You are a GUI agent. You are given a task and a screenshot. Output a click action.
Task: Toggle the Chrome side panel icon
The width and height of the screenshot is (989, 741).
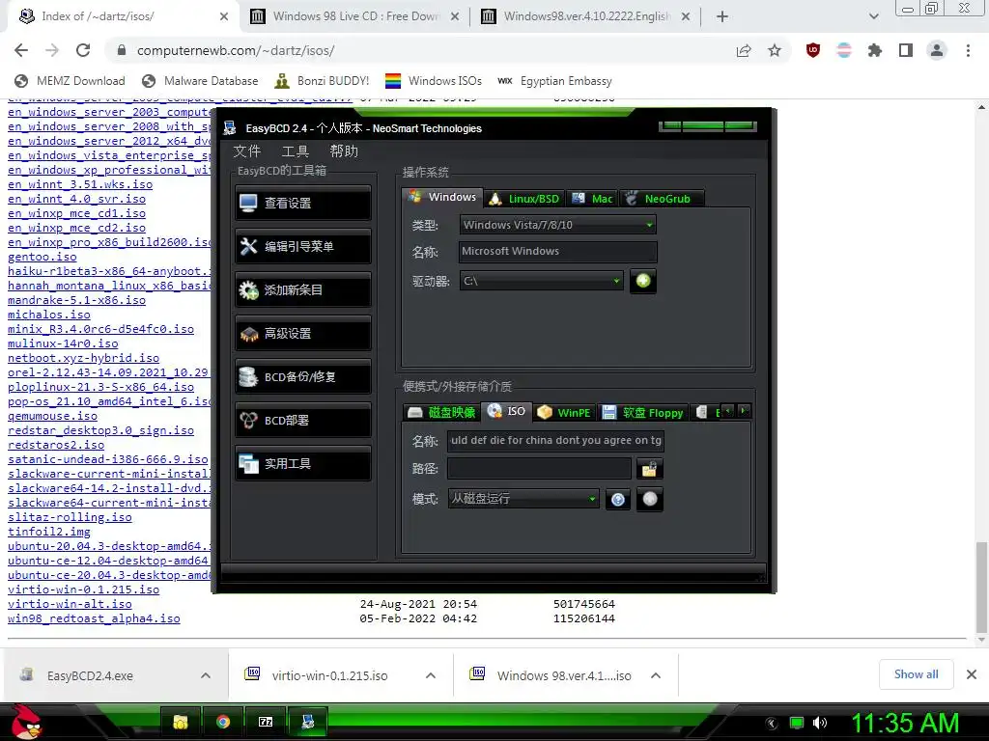point(906,50)
